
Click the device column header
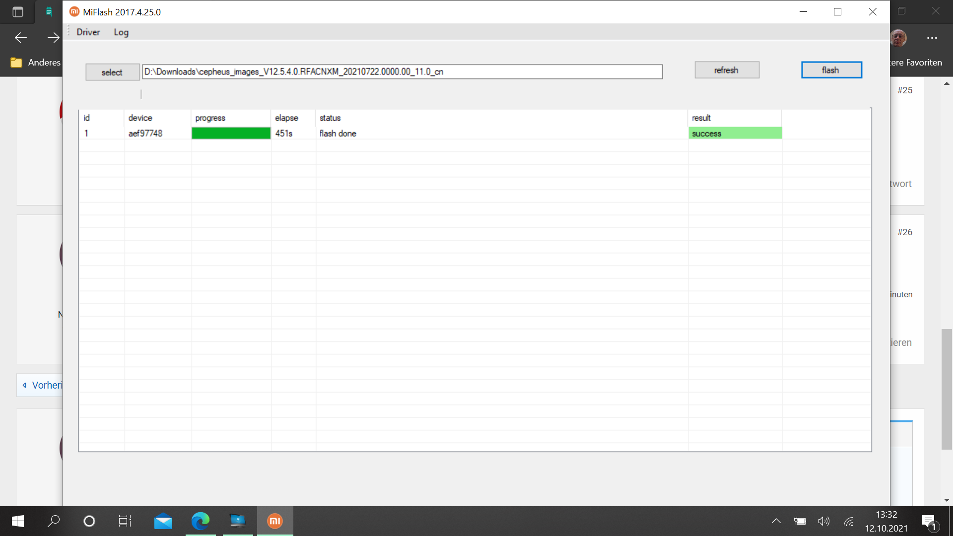pos(158,118)
